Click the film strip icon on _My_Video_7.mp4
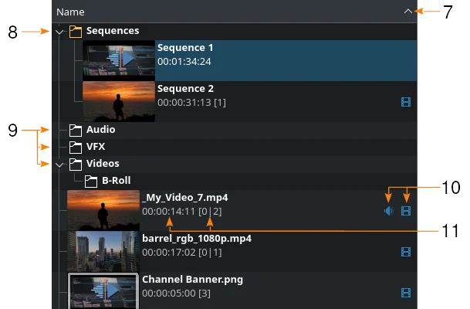 [x=406, y=211]
